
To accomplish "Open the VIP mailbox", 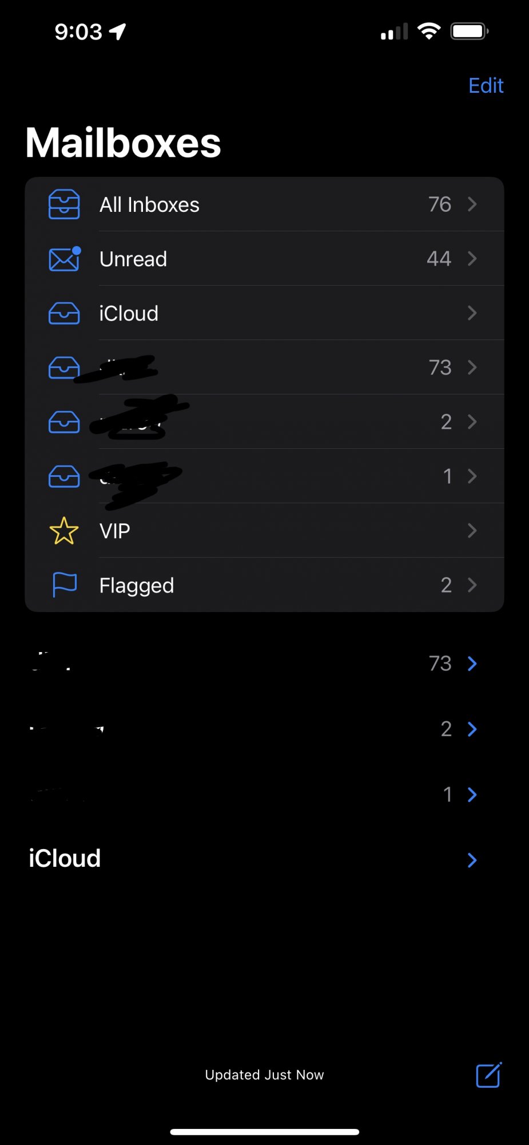I will (115, 531).
